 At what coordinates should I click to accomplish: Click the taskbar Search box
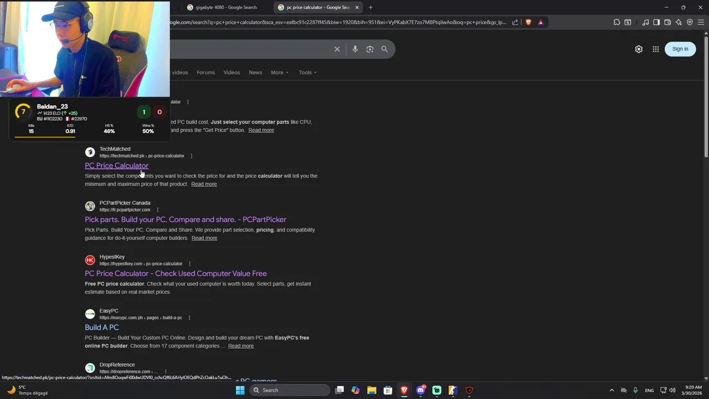click(x=289, y=390)
